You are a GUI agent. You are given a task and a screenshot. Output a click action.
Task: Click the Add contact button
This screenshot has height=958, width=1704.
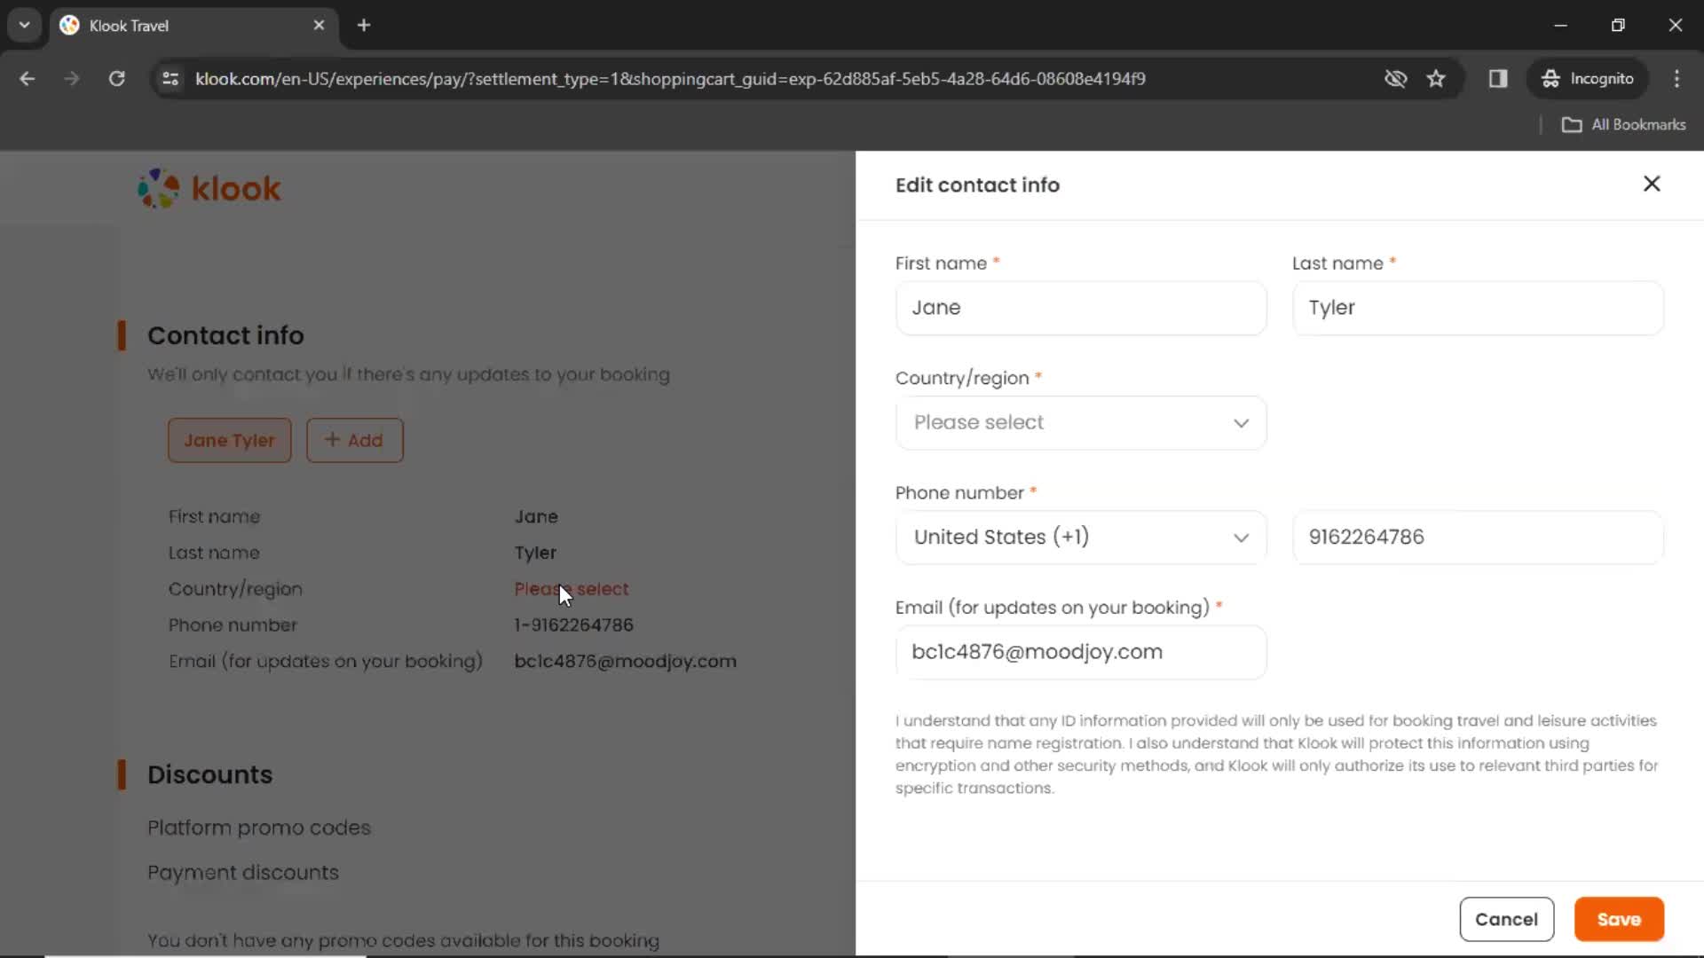[355, 440]
